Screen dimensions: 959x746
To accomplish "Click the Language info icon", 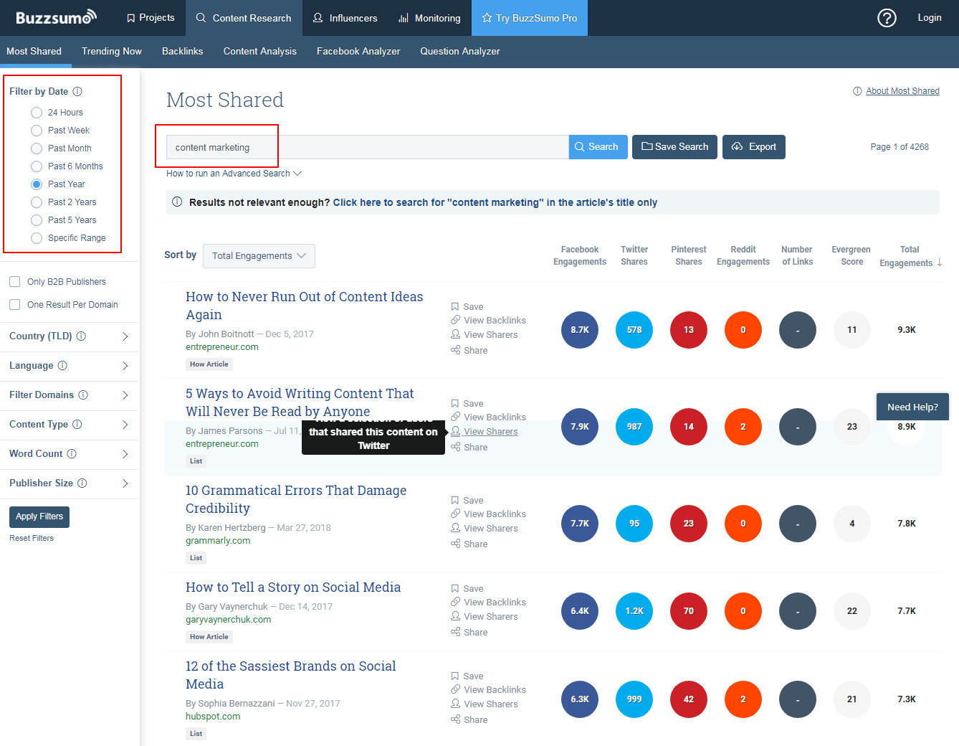I will click(x=62, y=365).
